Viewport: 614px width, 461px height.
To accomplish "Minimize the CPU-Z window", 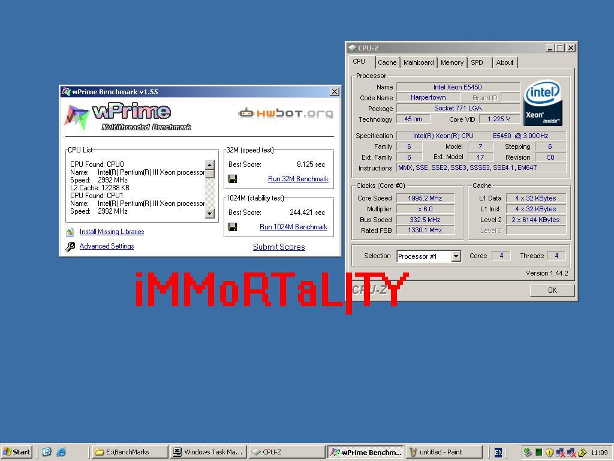I will coord(550,48).
